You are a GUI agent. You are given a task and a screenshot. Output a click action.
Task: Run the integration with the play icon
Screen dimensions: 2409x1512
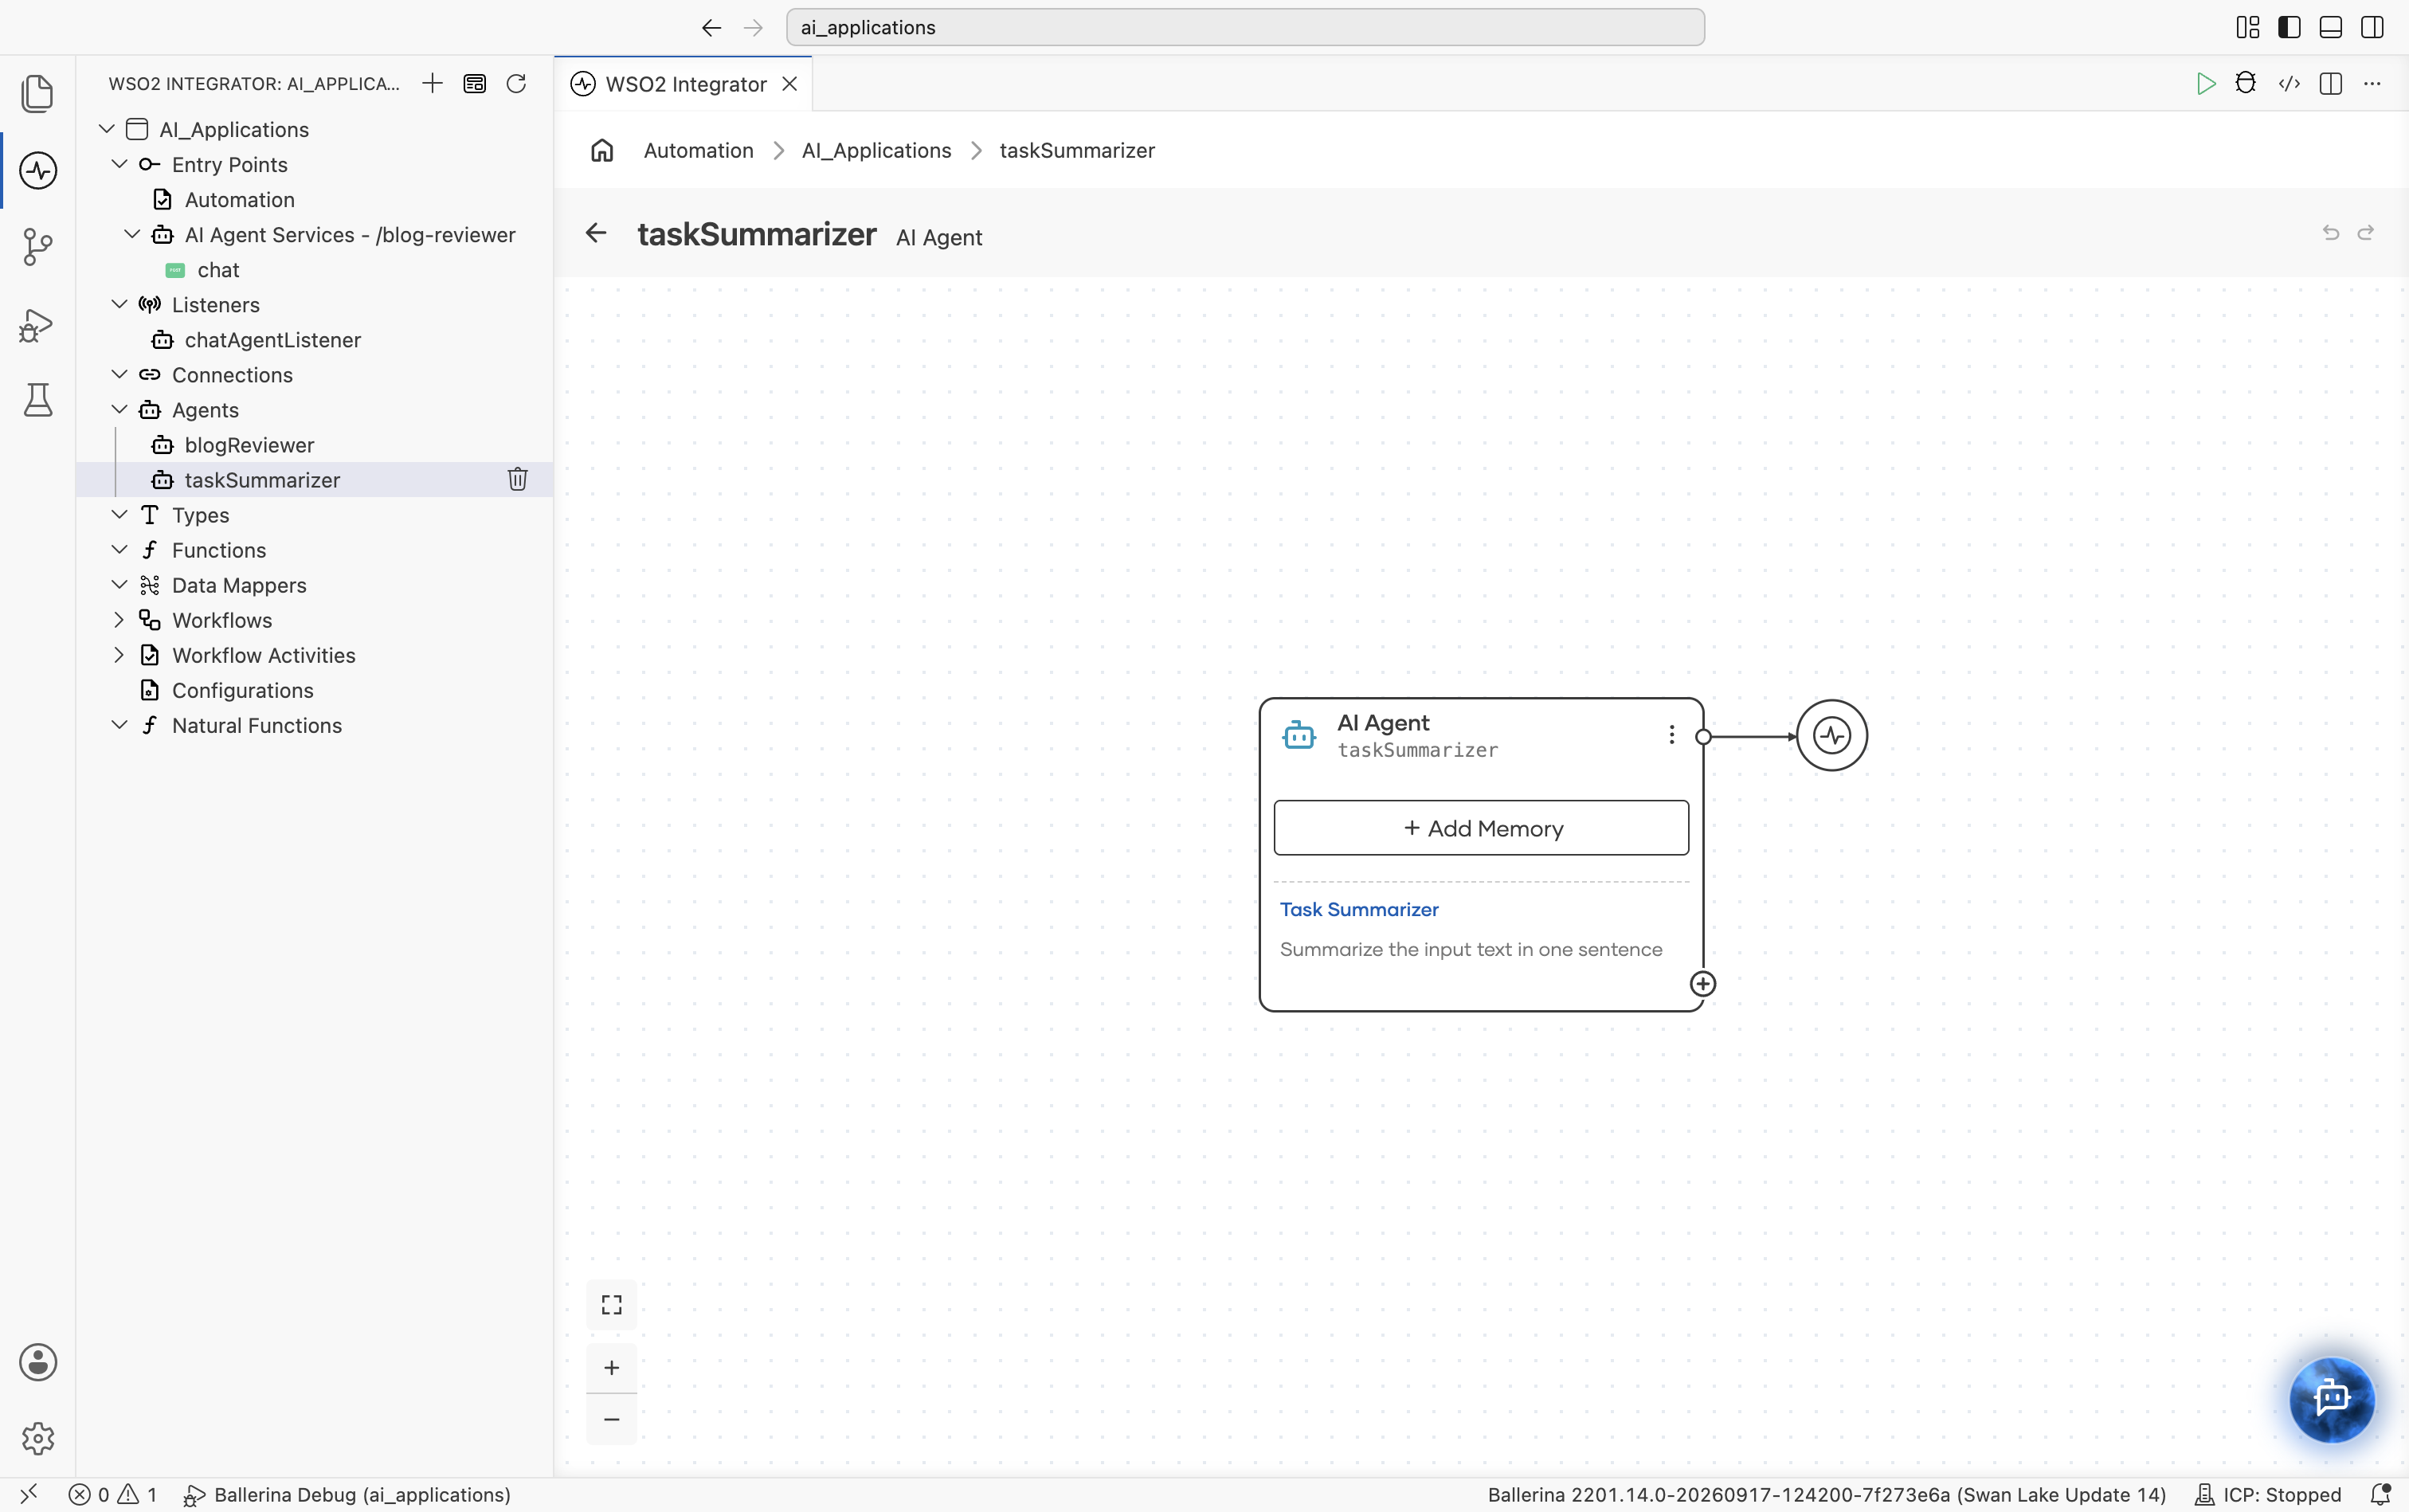[2205, 84]
